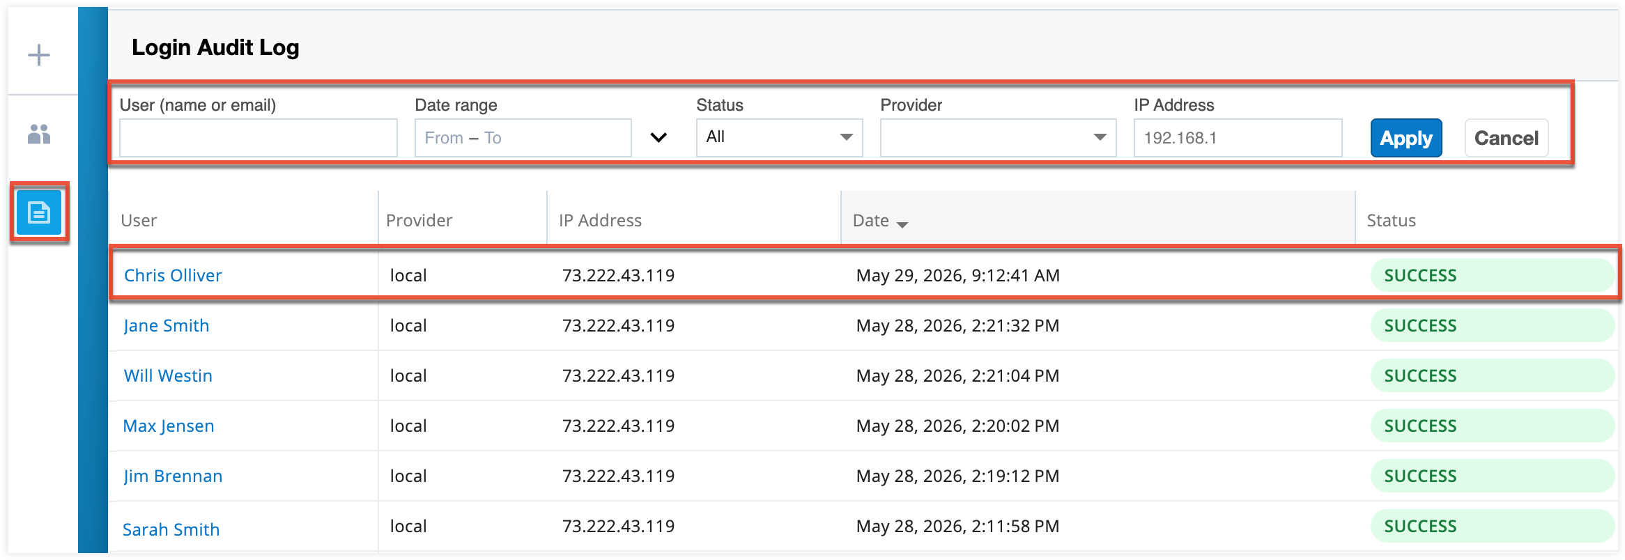Click the Cancel button
Viewport: 1625px width, 560px height.
tap(1507, 138)
